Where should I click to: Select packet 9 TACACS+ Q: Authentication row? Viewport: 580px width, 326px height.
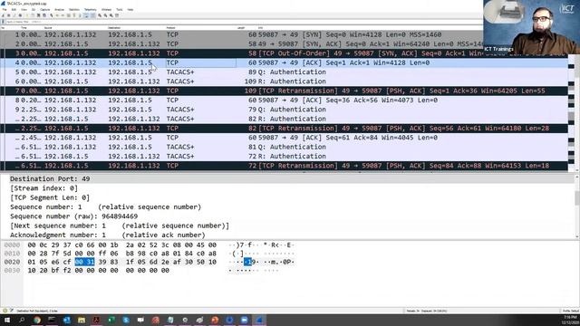click(284, 110)
